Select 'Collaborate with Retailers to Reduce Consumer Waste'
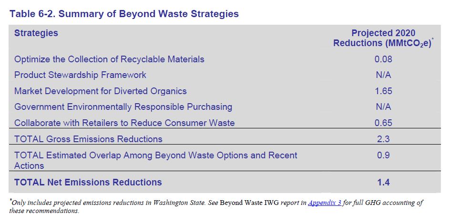The height and width of the screenshot is (223, 451). [124, 123]
